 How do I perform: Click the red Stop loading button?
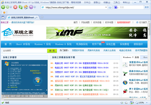coord(15,7)
